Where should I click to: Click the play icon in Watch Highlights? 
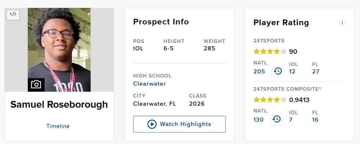pos(152,124)
